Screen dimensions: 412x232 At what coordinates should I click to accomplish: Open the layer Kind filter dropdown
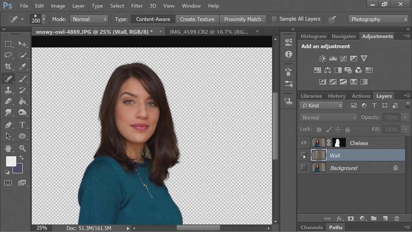coord(321,105)
